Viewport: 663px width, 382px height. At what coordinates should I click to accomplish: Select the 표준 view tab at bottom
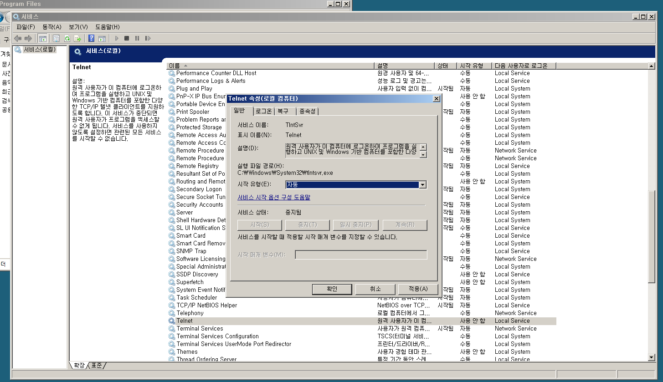[x=97, y=365]
